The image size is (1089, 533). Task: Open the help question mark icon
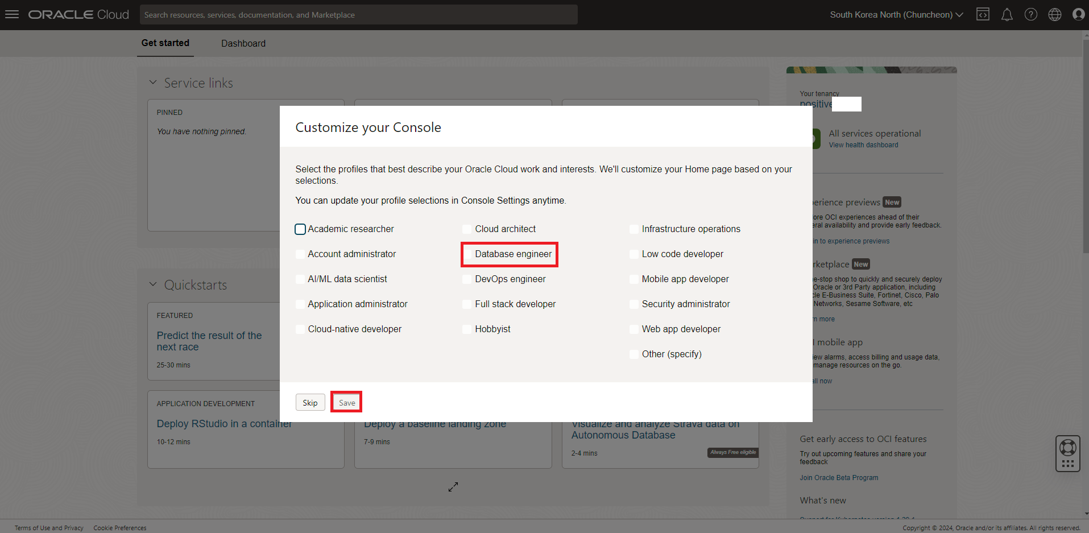1030,15
